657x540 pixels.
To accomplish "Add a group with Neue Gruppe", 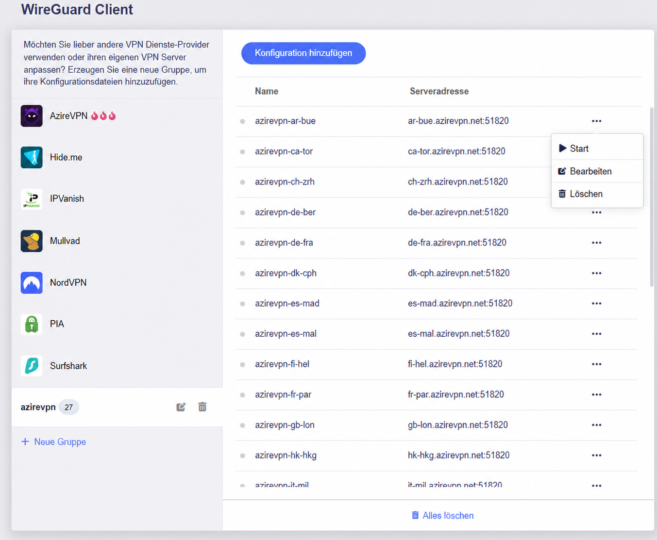I will point(53,442).
